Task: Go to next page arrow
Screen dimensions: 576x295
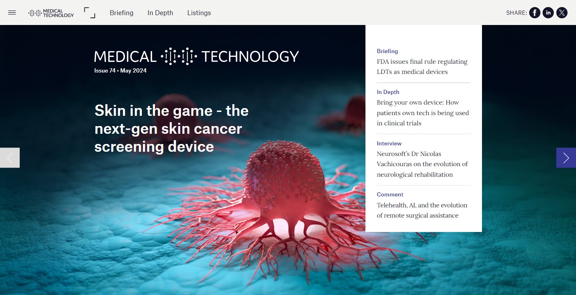Action: [566, 158]
